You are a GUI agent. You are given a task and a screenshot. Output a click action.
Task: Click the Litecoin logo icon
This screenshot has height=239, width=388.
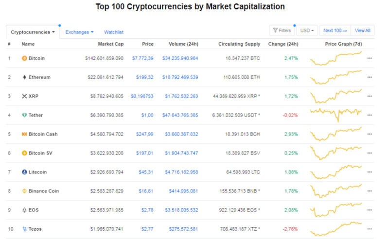24,172
